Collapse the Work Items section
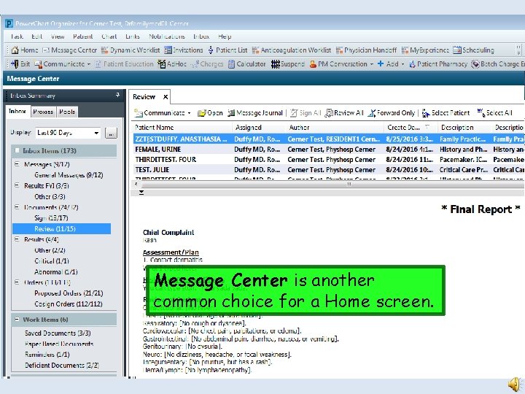Screen dimensions: 525x394 (17, 320)
